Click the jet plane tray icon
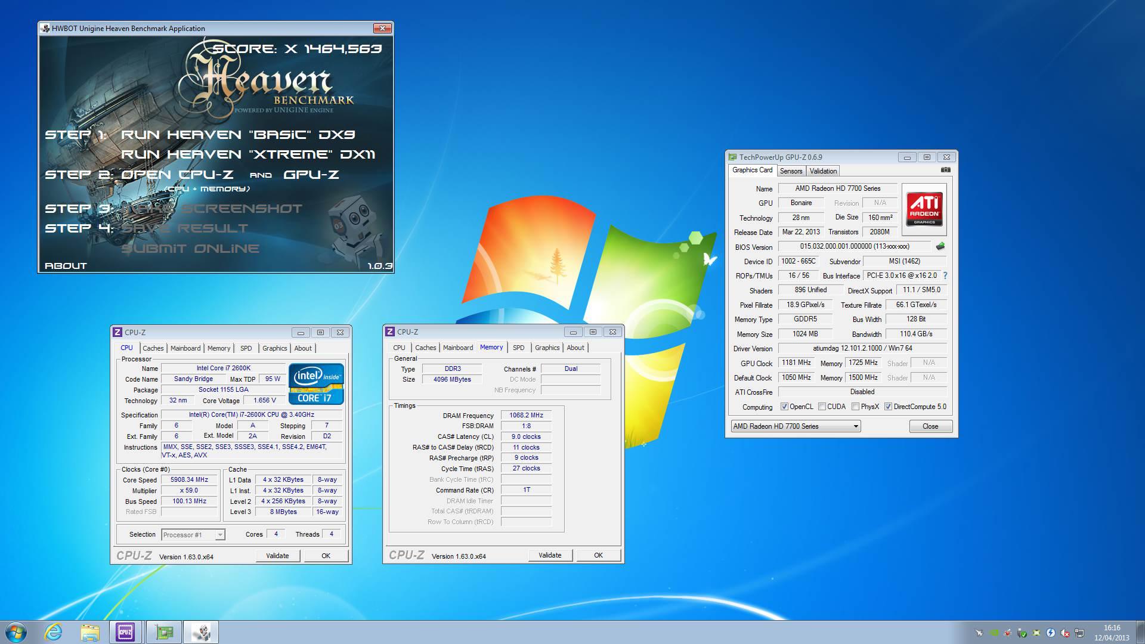 coord(979,633)
